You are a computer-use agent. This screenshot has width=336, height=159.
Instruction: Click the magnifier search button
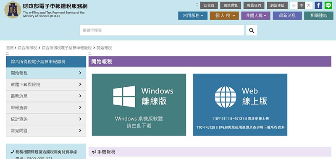tap(252, 30)
